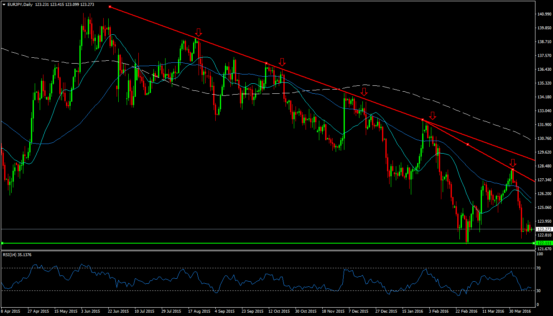
Task: Select the RSI(14) 35.1376 indicator label
Action: 17,254
